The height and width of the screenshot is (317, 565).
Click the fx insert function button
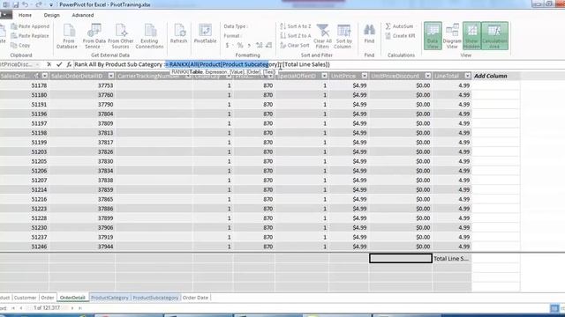[x=69, y=64]
